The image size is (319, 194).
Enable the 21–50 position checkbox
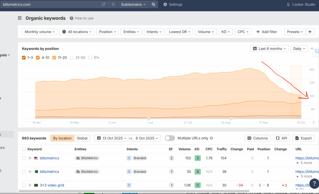(72, 57)
